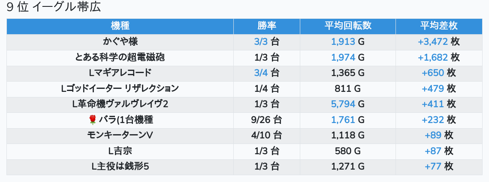
Task: Click Lマギアレコード in the table
Action: (120, 73)
